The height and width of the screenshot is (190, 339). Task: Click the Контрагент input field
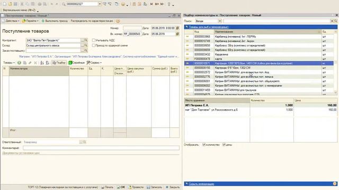click(53, 40)
